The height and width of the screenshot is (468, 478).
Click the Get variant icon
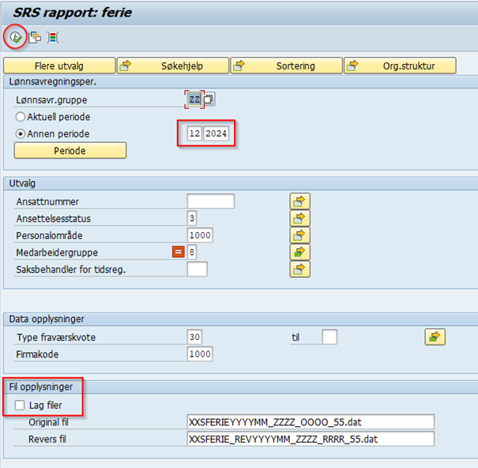[35, 37]
